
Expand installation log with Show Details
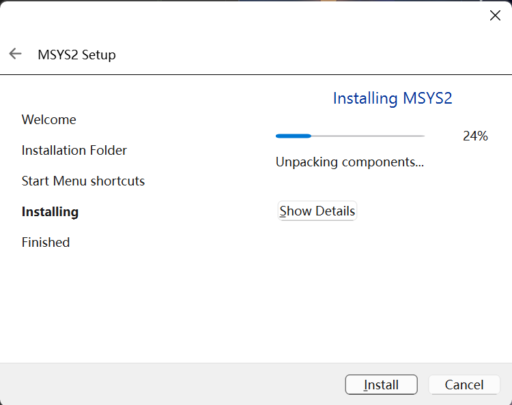pyautogui.click(x=317, y=211)
